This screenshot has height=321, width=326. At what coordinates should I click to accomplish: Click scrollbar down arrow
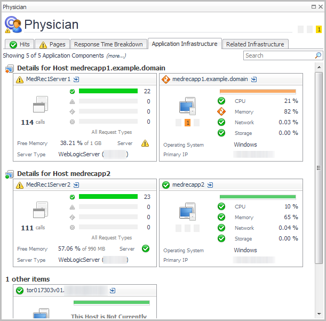coord(319,314)
